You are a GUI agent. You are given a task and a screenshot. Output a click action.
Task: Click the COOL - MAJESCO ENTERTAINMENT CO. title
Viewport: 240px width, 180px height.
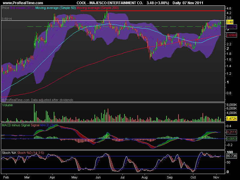pos(109,3)
